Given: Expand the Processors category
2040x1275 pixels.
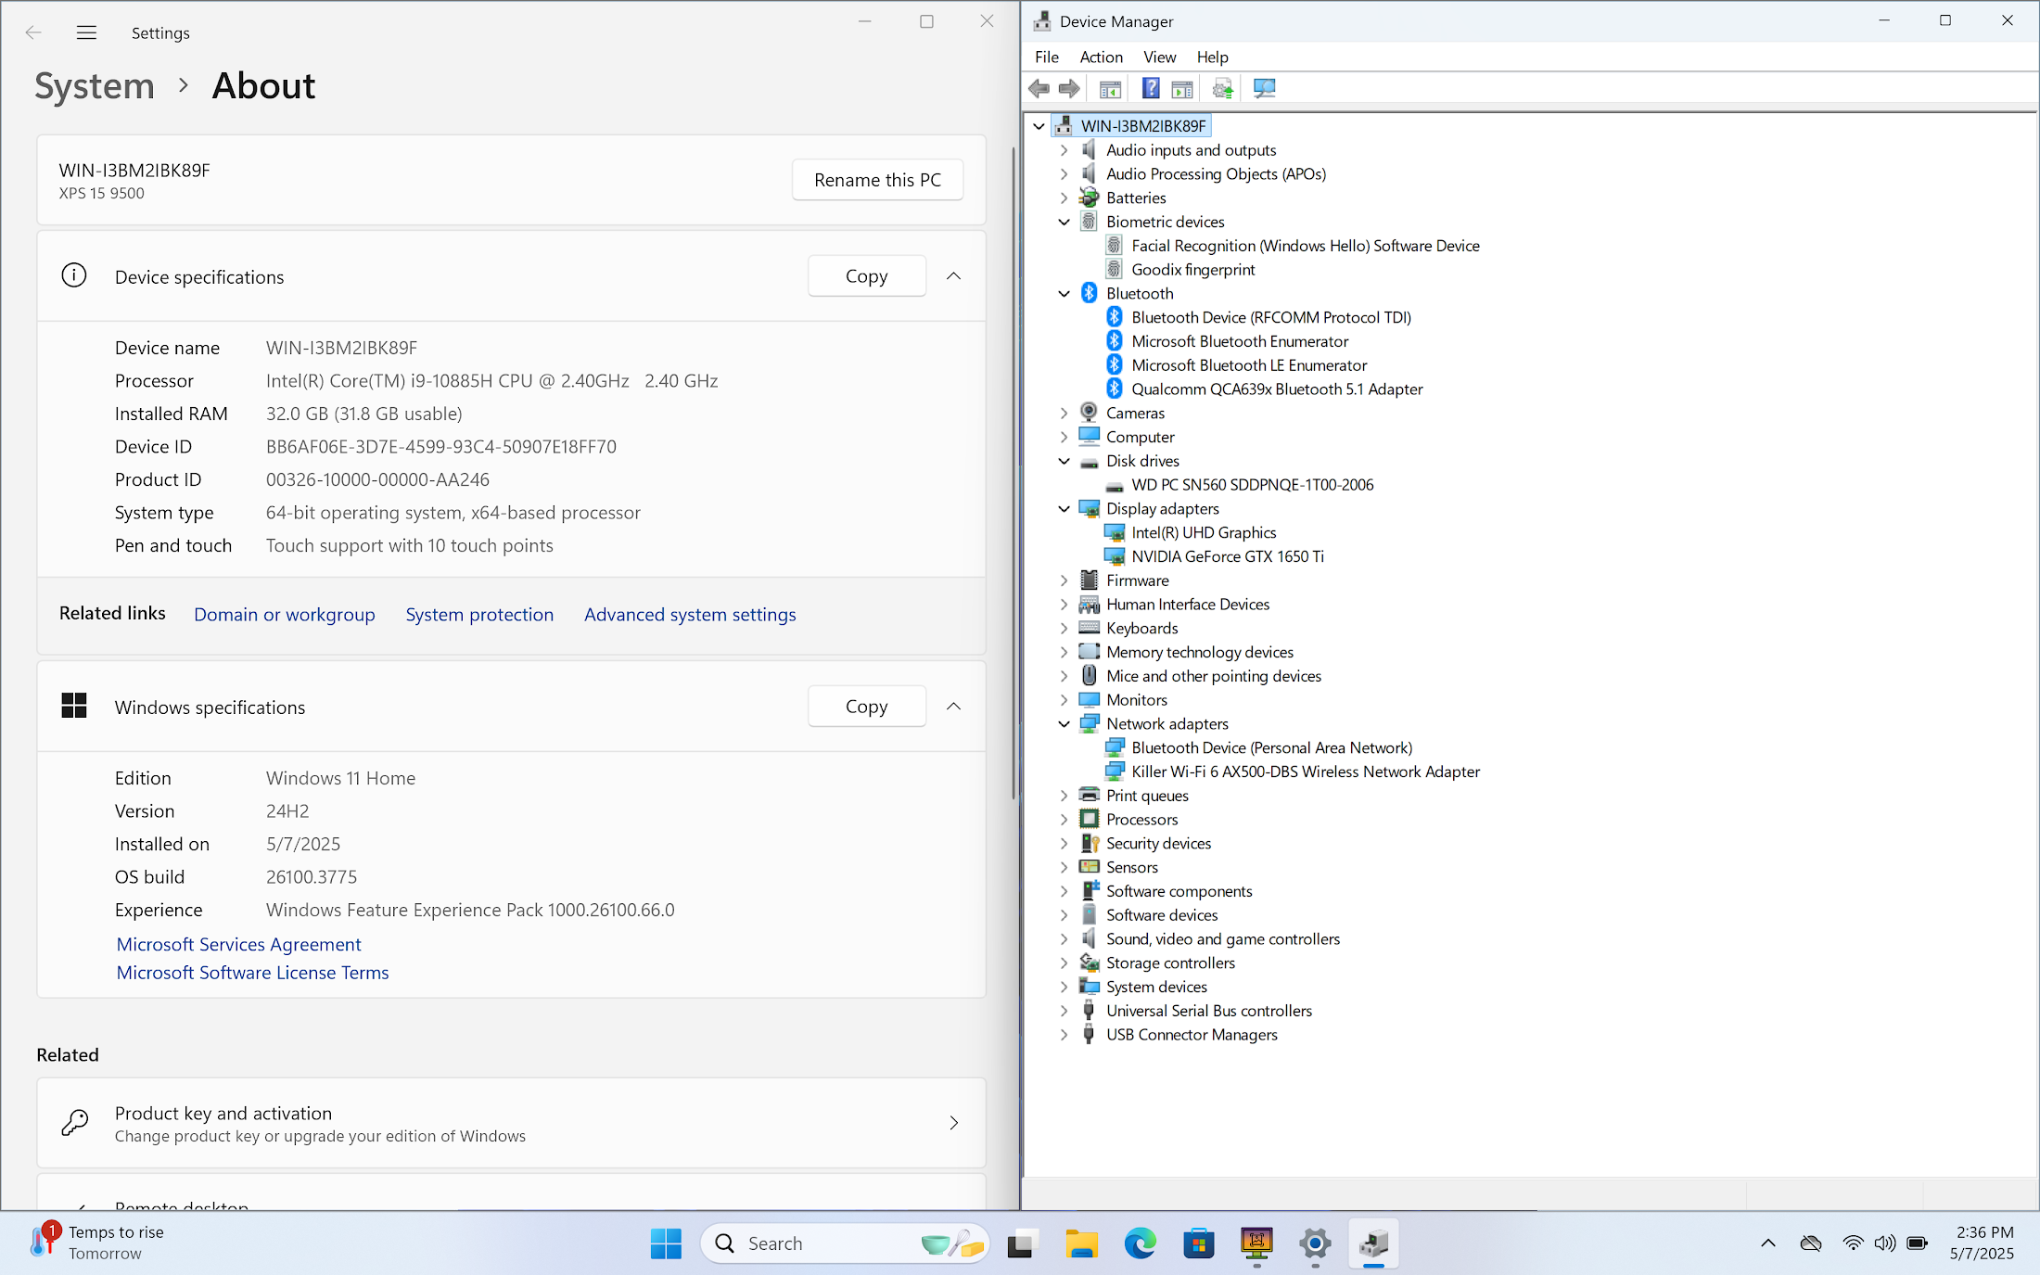Looking at the screenshot, I should tap(1064, 820).
